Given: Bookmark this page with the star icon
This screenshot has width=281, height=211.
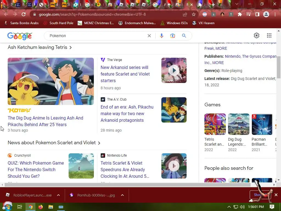Looking at the screenshot, I should [194, 14].
